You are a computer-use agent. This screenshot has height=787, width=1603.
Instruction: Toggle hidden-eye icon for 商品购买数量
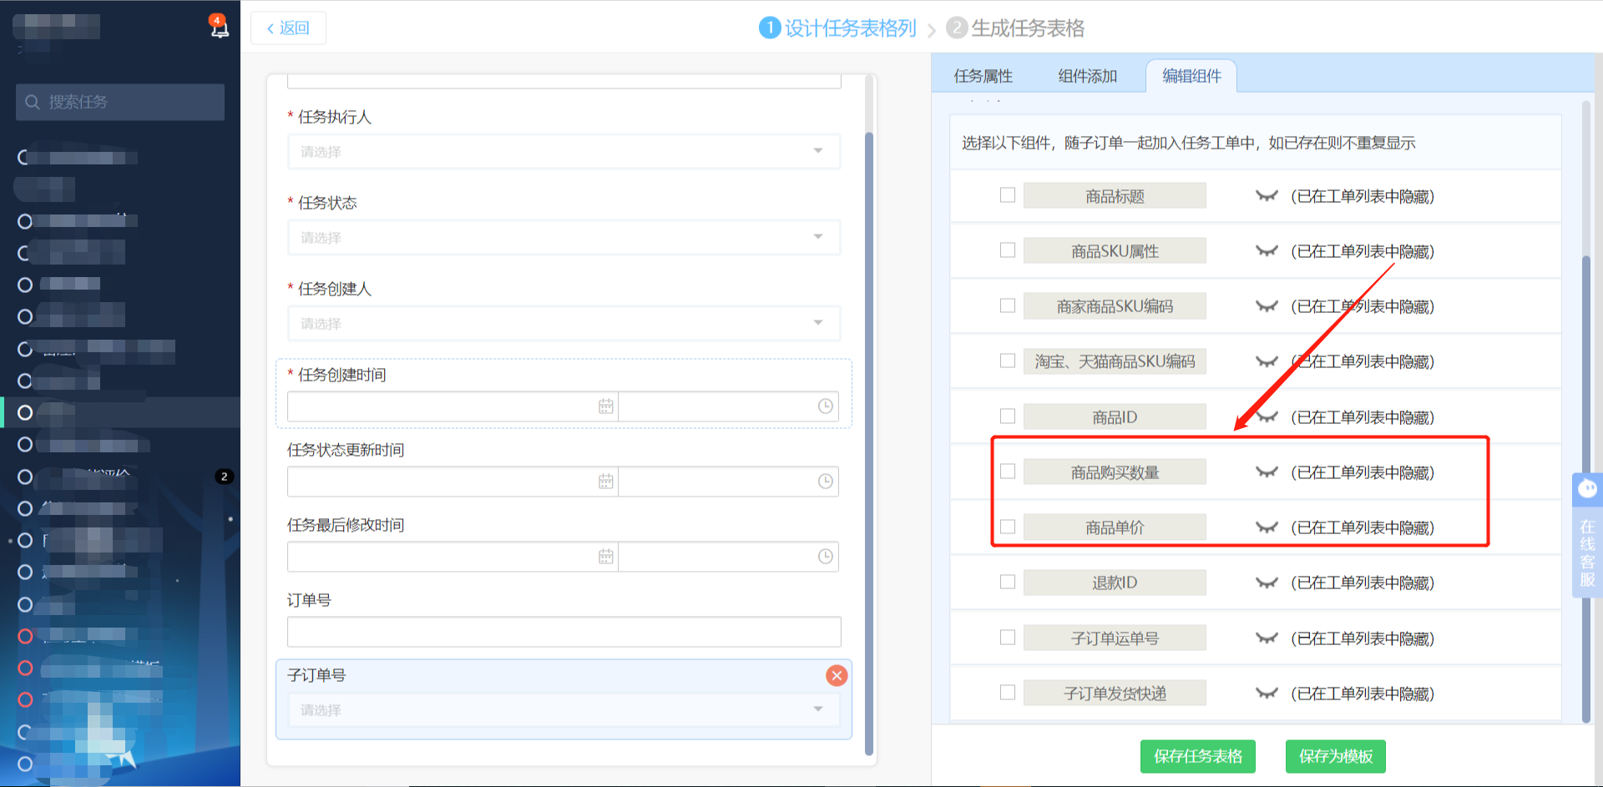[x=1267, y=472]
